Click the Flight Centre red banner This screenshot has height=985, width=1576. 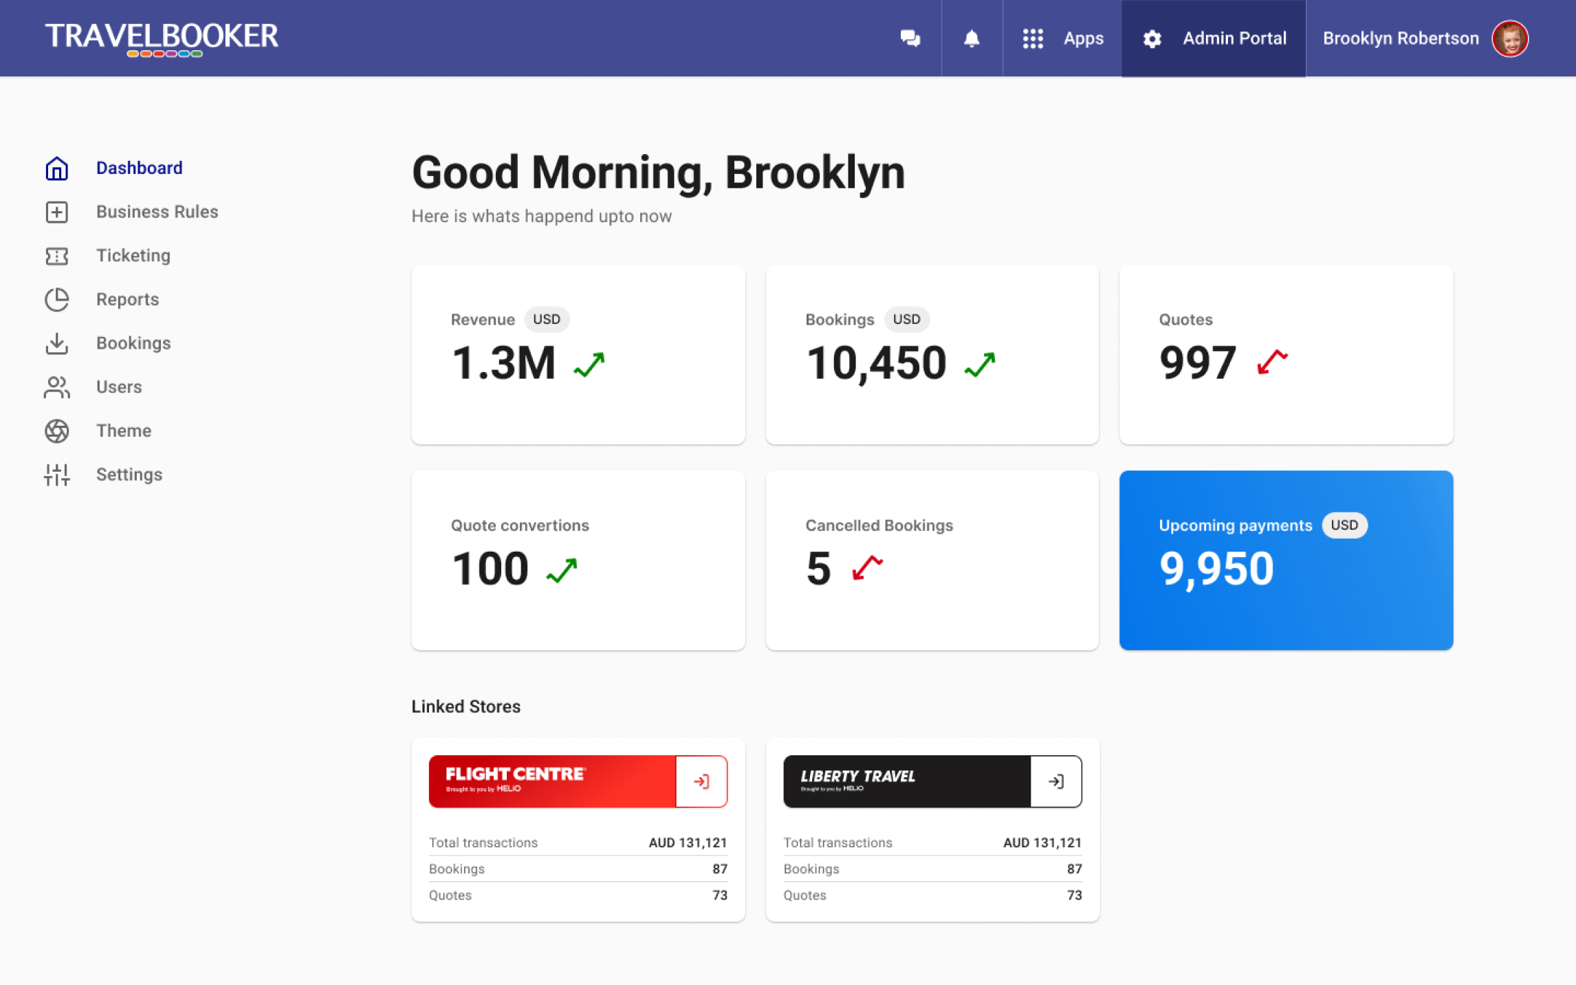coord(551,781)
